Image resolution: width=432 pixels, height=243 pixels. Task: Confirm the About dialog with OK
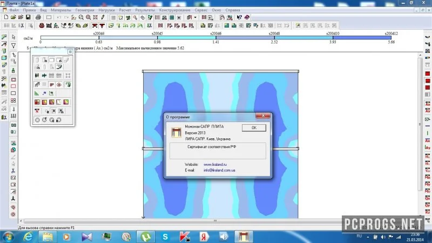[254, 128]
